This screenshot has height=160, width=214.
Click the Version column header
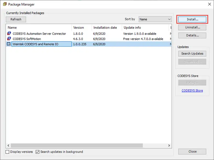(x=82, y=28)
